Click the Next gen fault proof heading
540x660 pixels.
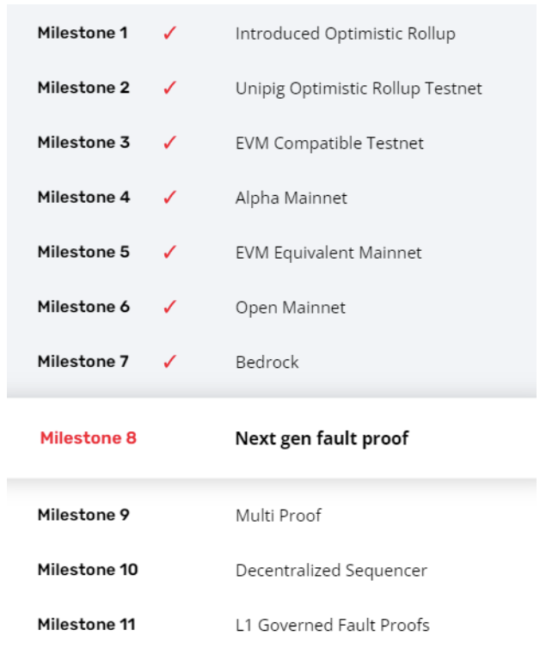(x=322, y=438)
